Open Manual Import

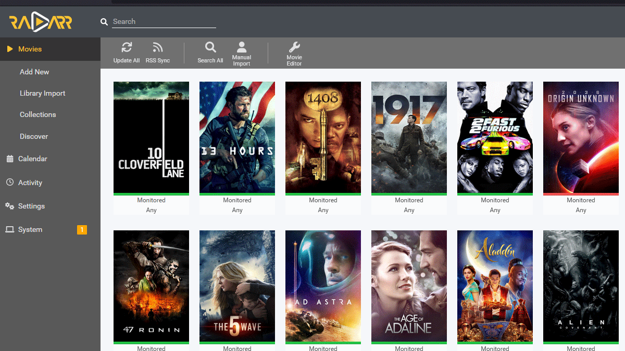[242, 54]
